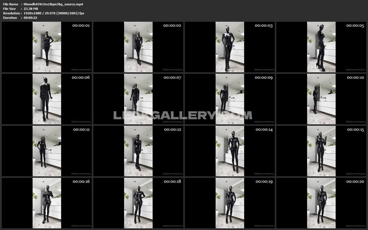Open the thumbnail stamped 00:00:14
This screenshot has width=368, height=230.
pyautogui.click(x=230, y=151)
